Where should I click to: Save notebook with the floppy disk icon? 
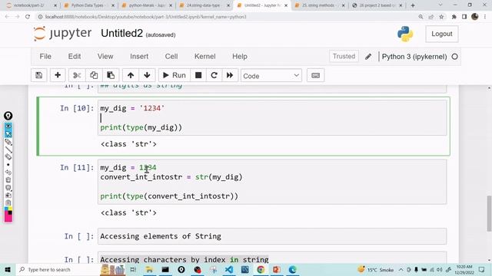[x=39, y=75]
